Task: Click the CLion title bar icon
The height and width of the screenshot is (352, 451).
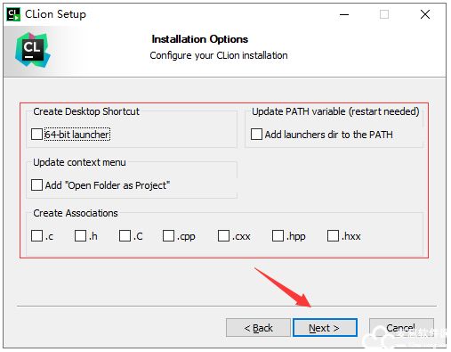Action: coord(13,14)
